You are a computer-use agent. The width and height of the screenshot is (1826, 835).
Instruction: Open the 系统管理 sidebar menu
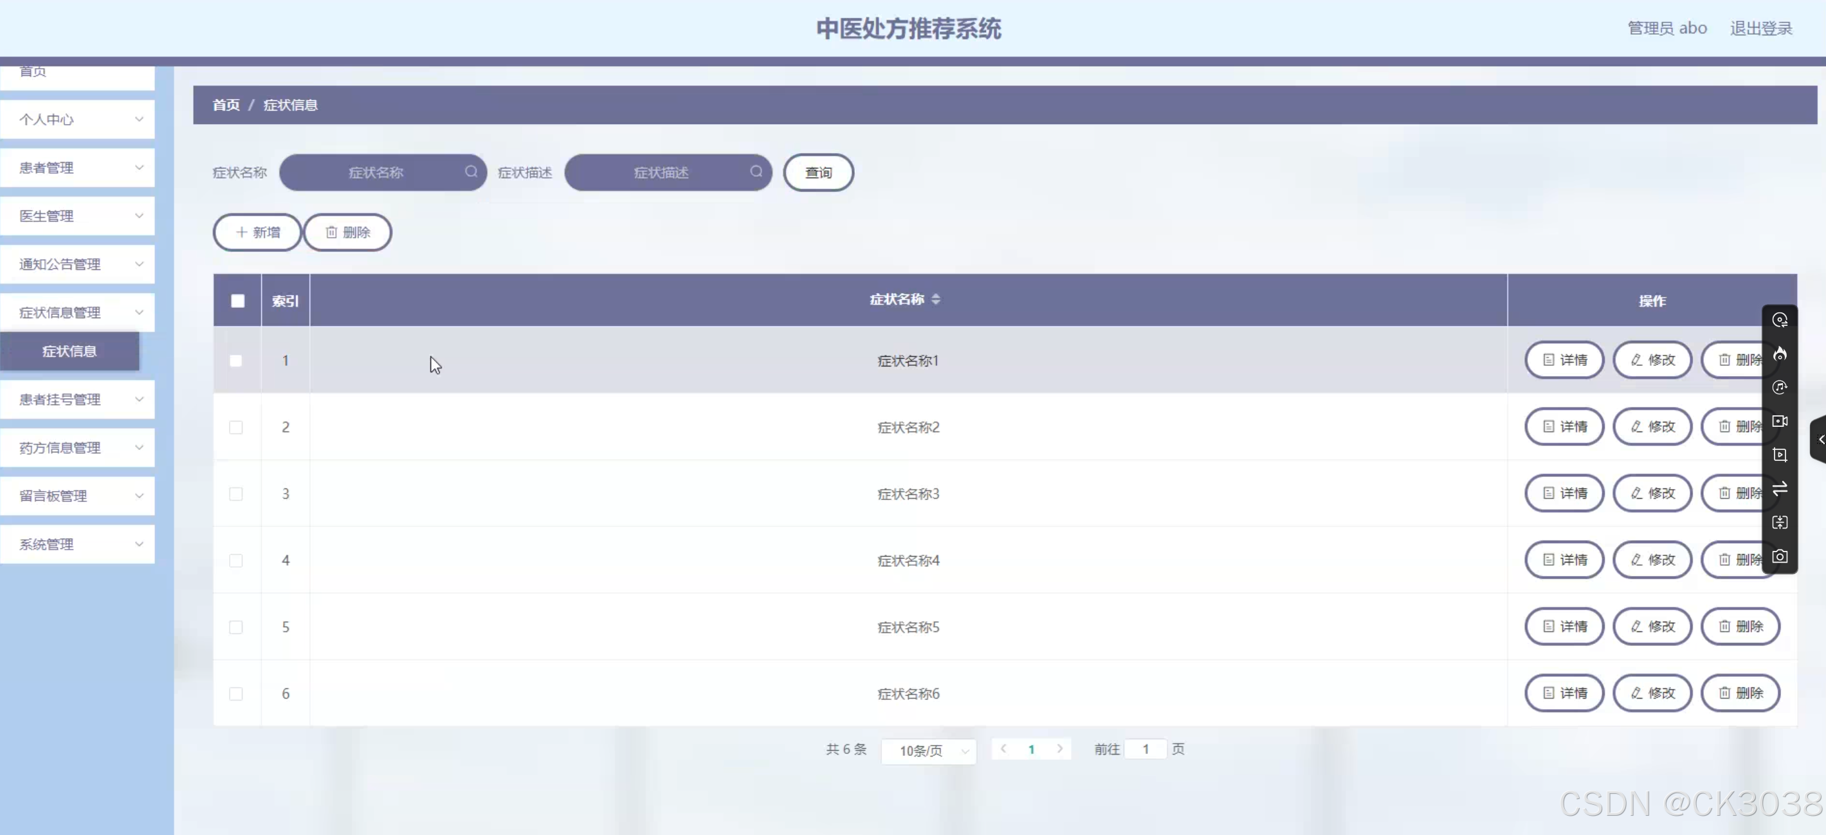pos(77,544)
